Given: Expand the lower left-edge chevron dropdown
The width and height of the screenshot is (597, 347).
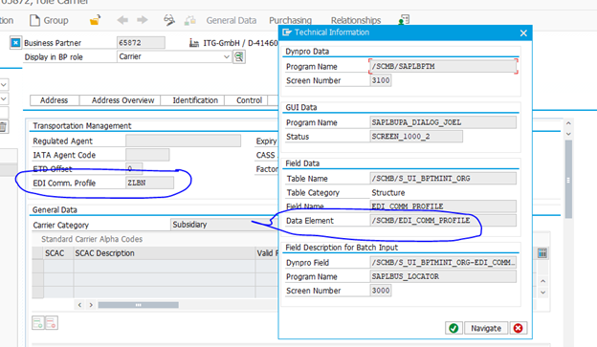Looking at the screenshot, I should [4, 98].
